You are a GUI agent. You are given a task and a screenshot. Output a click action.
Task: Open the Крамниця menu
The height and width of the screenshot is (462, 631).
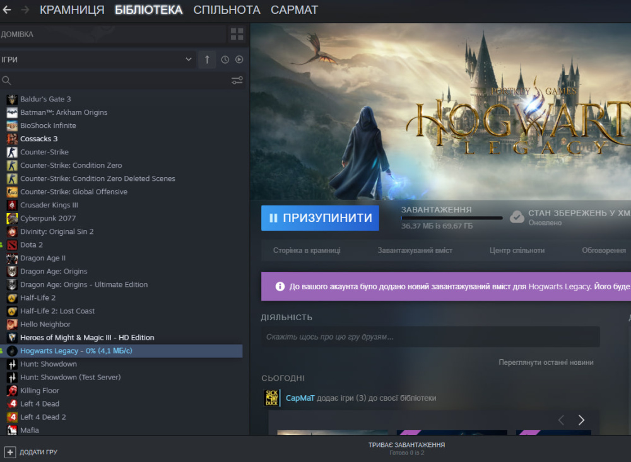[72, 10]
